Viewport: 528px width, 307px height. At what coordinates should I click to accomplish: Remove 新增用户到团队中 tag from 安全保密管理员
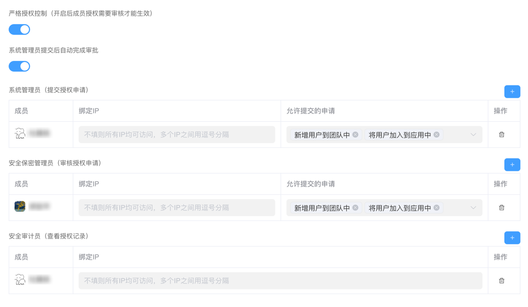pos(355,208)
